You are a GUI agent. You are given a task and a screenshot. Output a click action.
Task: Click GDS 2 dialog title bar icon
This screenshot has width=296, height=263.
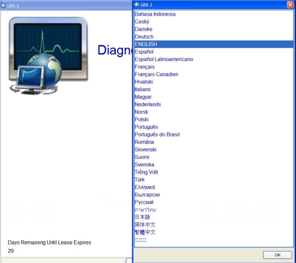137,4
